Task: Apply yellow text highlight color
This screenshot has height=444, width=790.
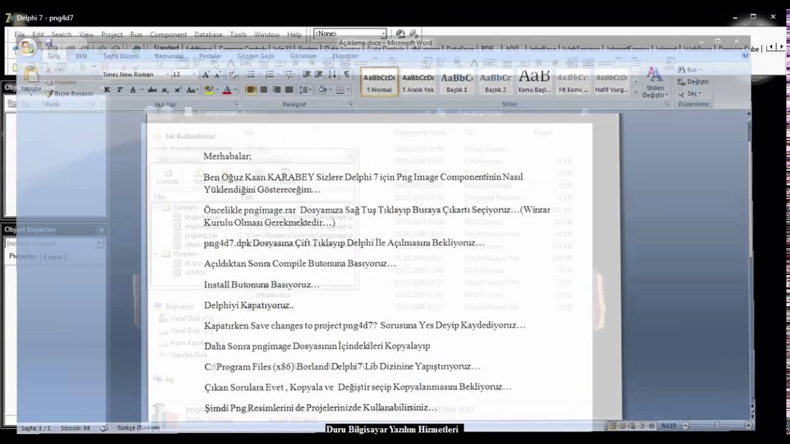Action: pos(209,90)
